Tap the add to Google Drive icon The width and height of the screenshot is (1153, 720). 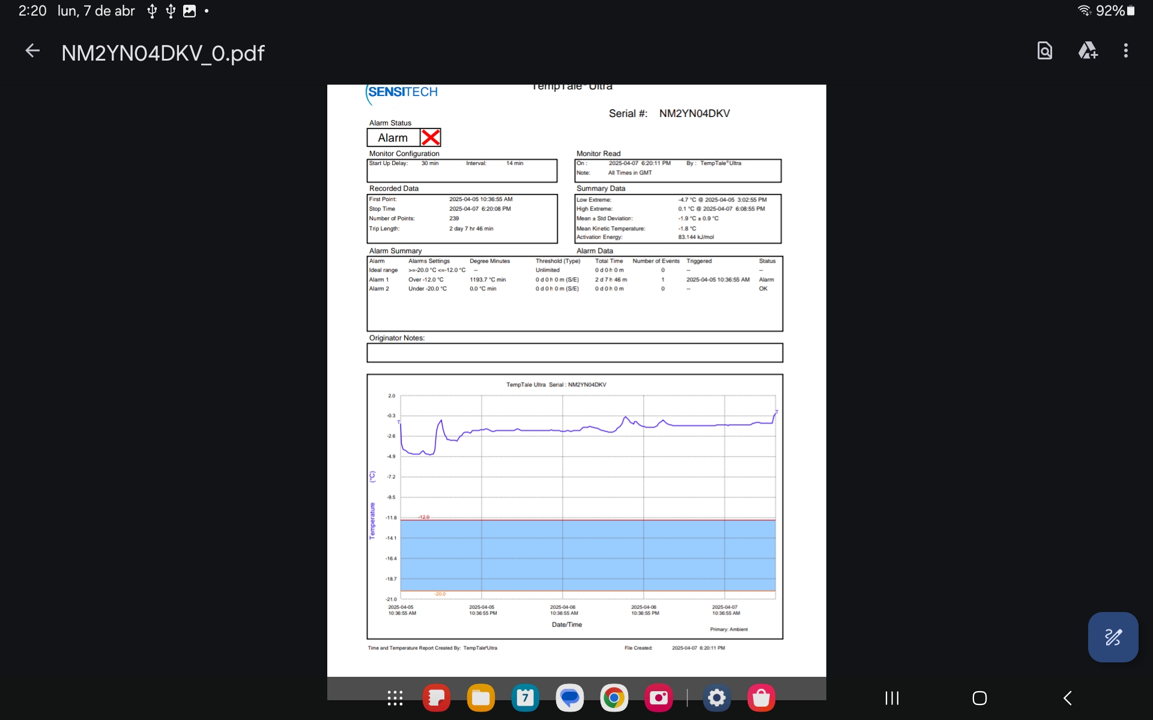(1088, 51)
